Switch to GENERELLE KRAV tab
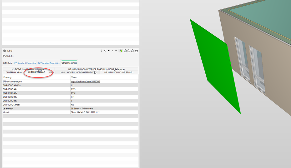 click(14, 72)
